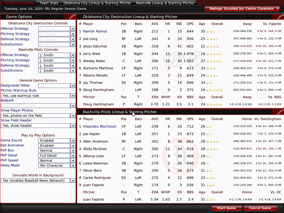Open Simulate World in Background dropdown
Viewport: 284px width, 213px height.
pos(73,181)
